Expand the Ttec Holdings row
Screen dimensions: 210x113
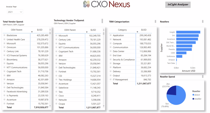(x=56, y=79)
